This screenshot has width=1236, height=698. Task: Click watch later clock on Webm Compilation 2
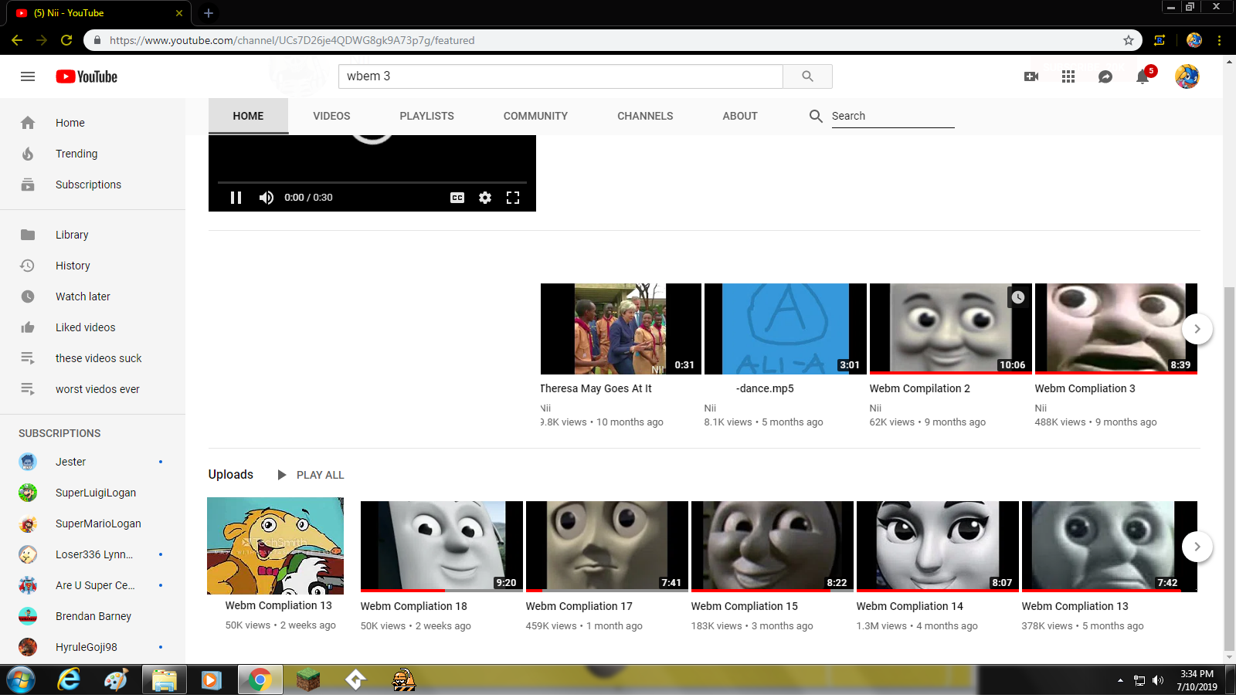point(1018,297)
